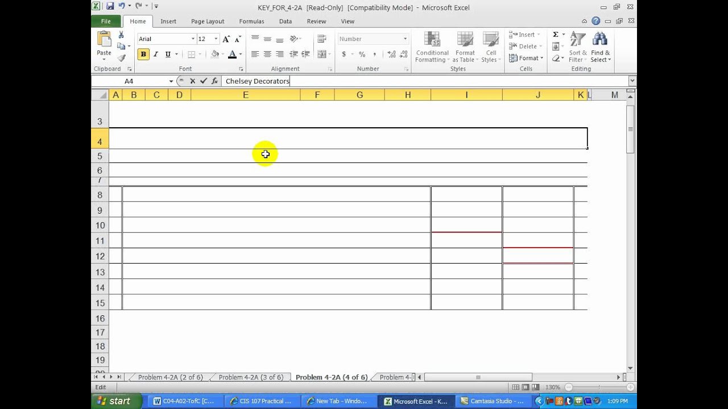Screen dimensions: 728x409
Task: Switch to the Insert ribbon tab
Action: (168, 21)
